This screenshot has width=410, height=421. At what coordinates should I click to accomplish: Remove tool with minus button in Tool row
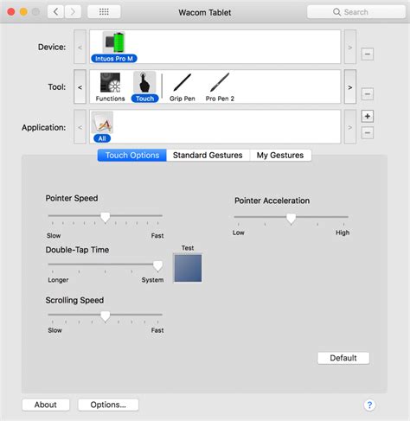[368, 93]
